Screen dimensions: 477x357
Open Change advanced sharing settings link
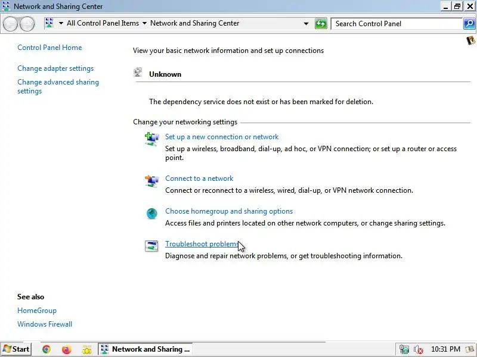pos(58,86)
